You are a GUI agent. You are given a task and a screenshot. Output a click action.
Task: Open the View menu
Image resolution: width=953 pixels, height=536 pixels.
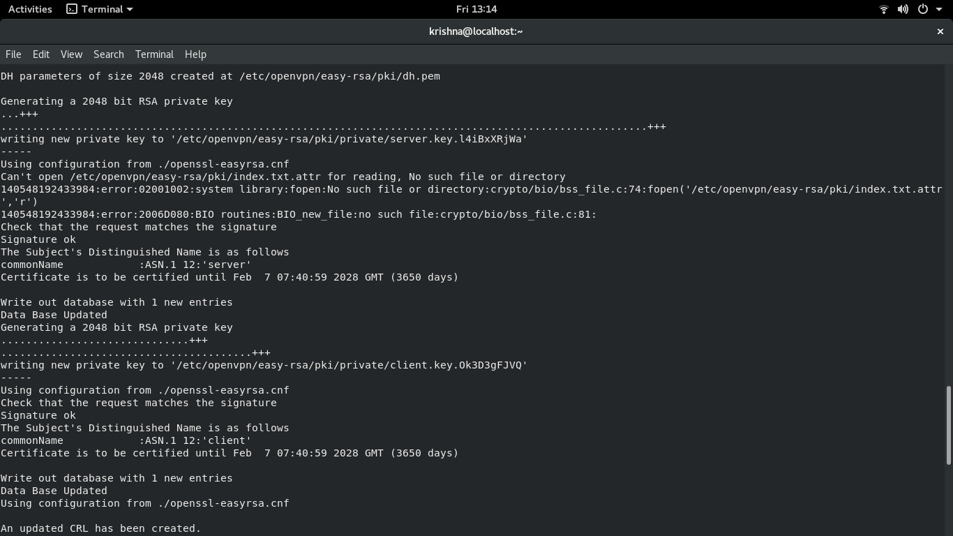(70, 54)
